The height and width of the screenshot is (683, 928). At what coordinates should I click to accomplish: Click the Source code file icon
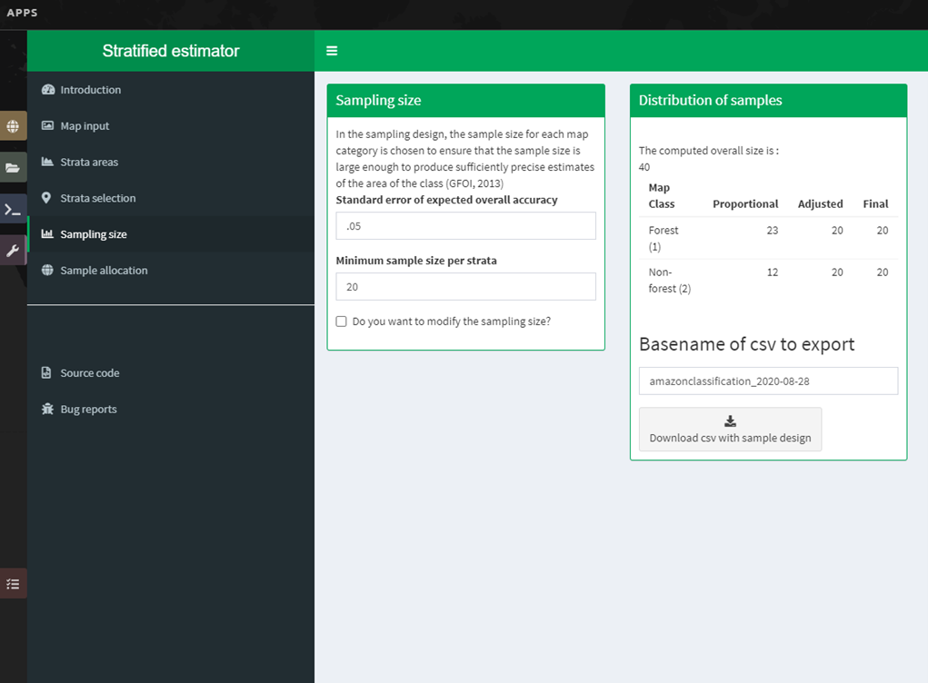point(47,372)
